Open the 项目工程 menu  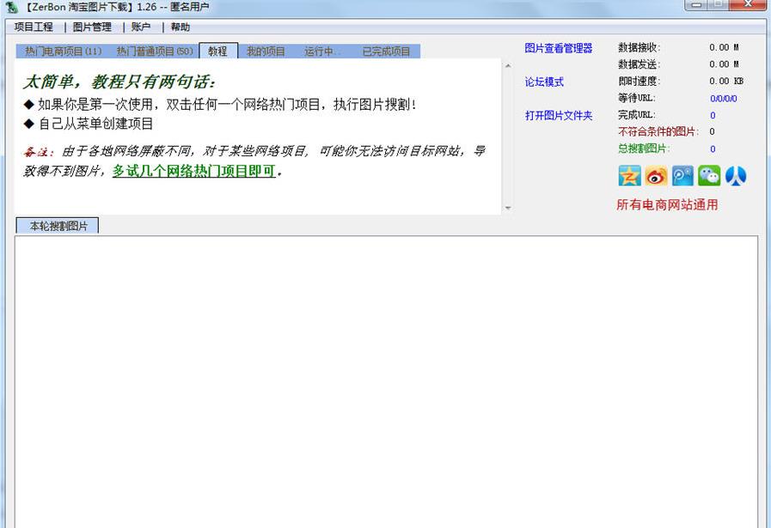click(33, 27)
